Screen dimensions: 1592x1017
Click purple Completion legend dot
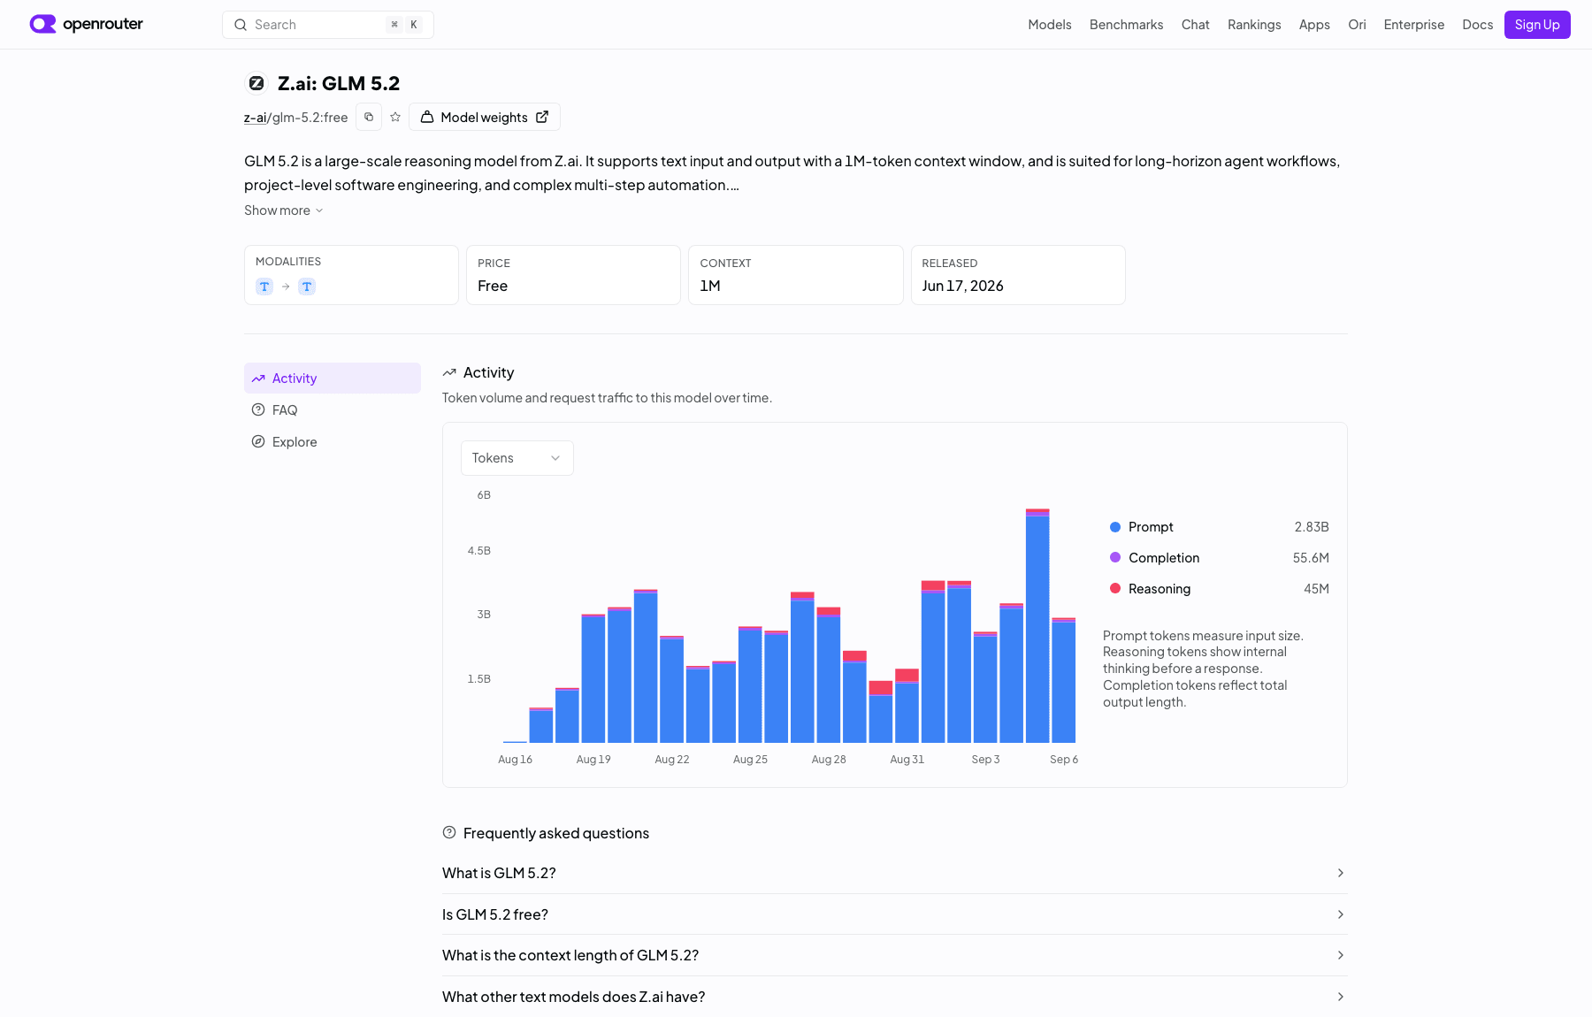[1115, 558]
